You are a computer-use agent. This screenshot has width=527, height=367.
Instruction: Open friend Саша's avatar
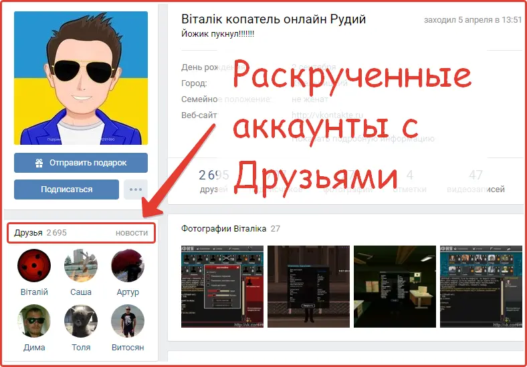tap(81, 266)
